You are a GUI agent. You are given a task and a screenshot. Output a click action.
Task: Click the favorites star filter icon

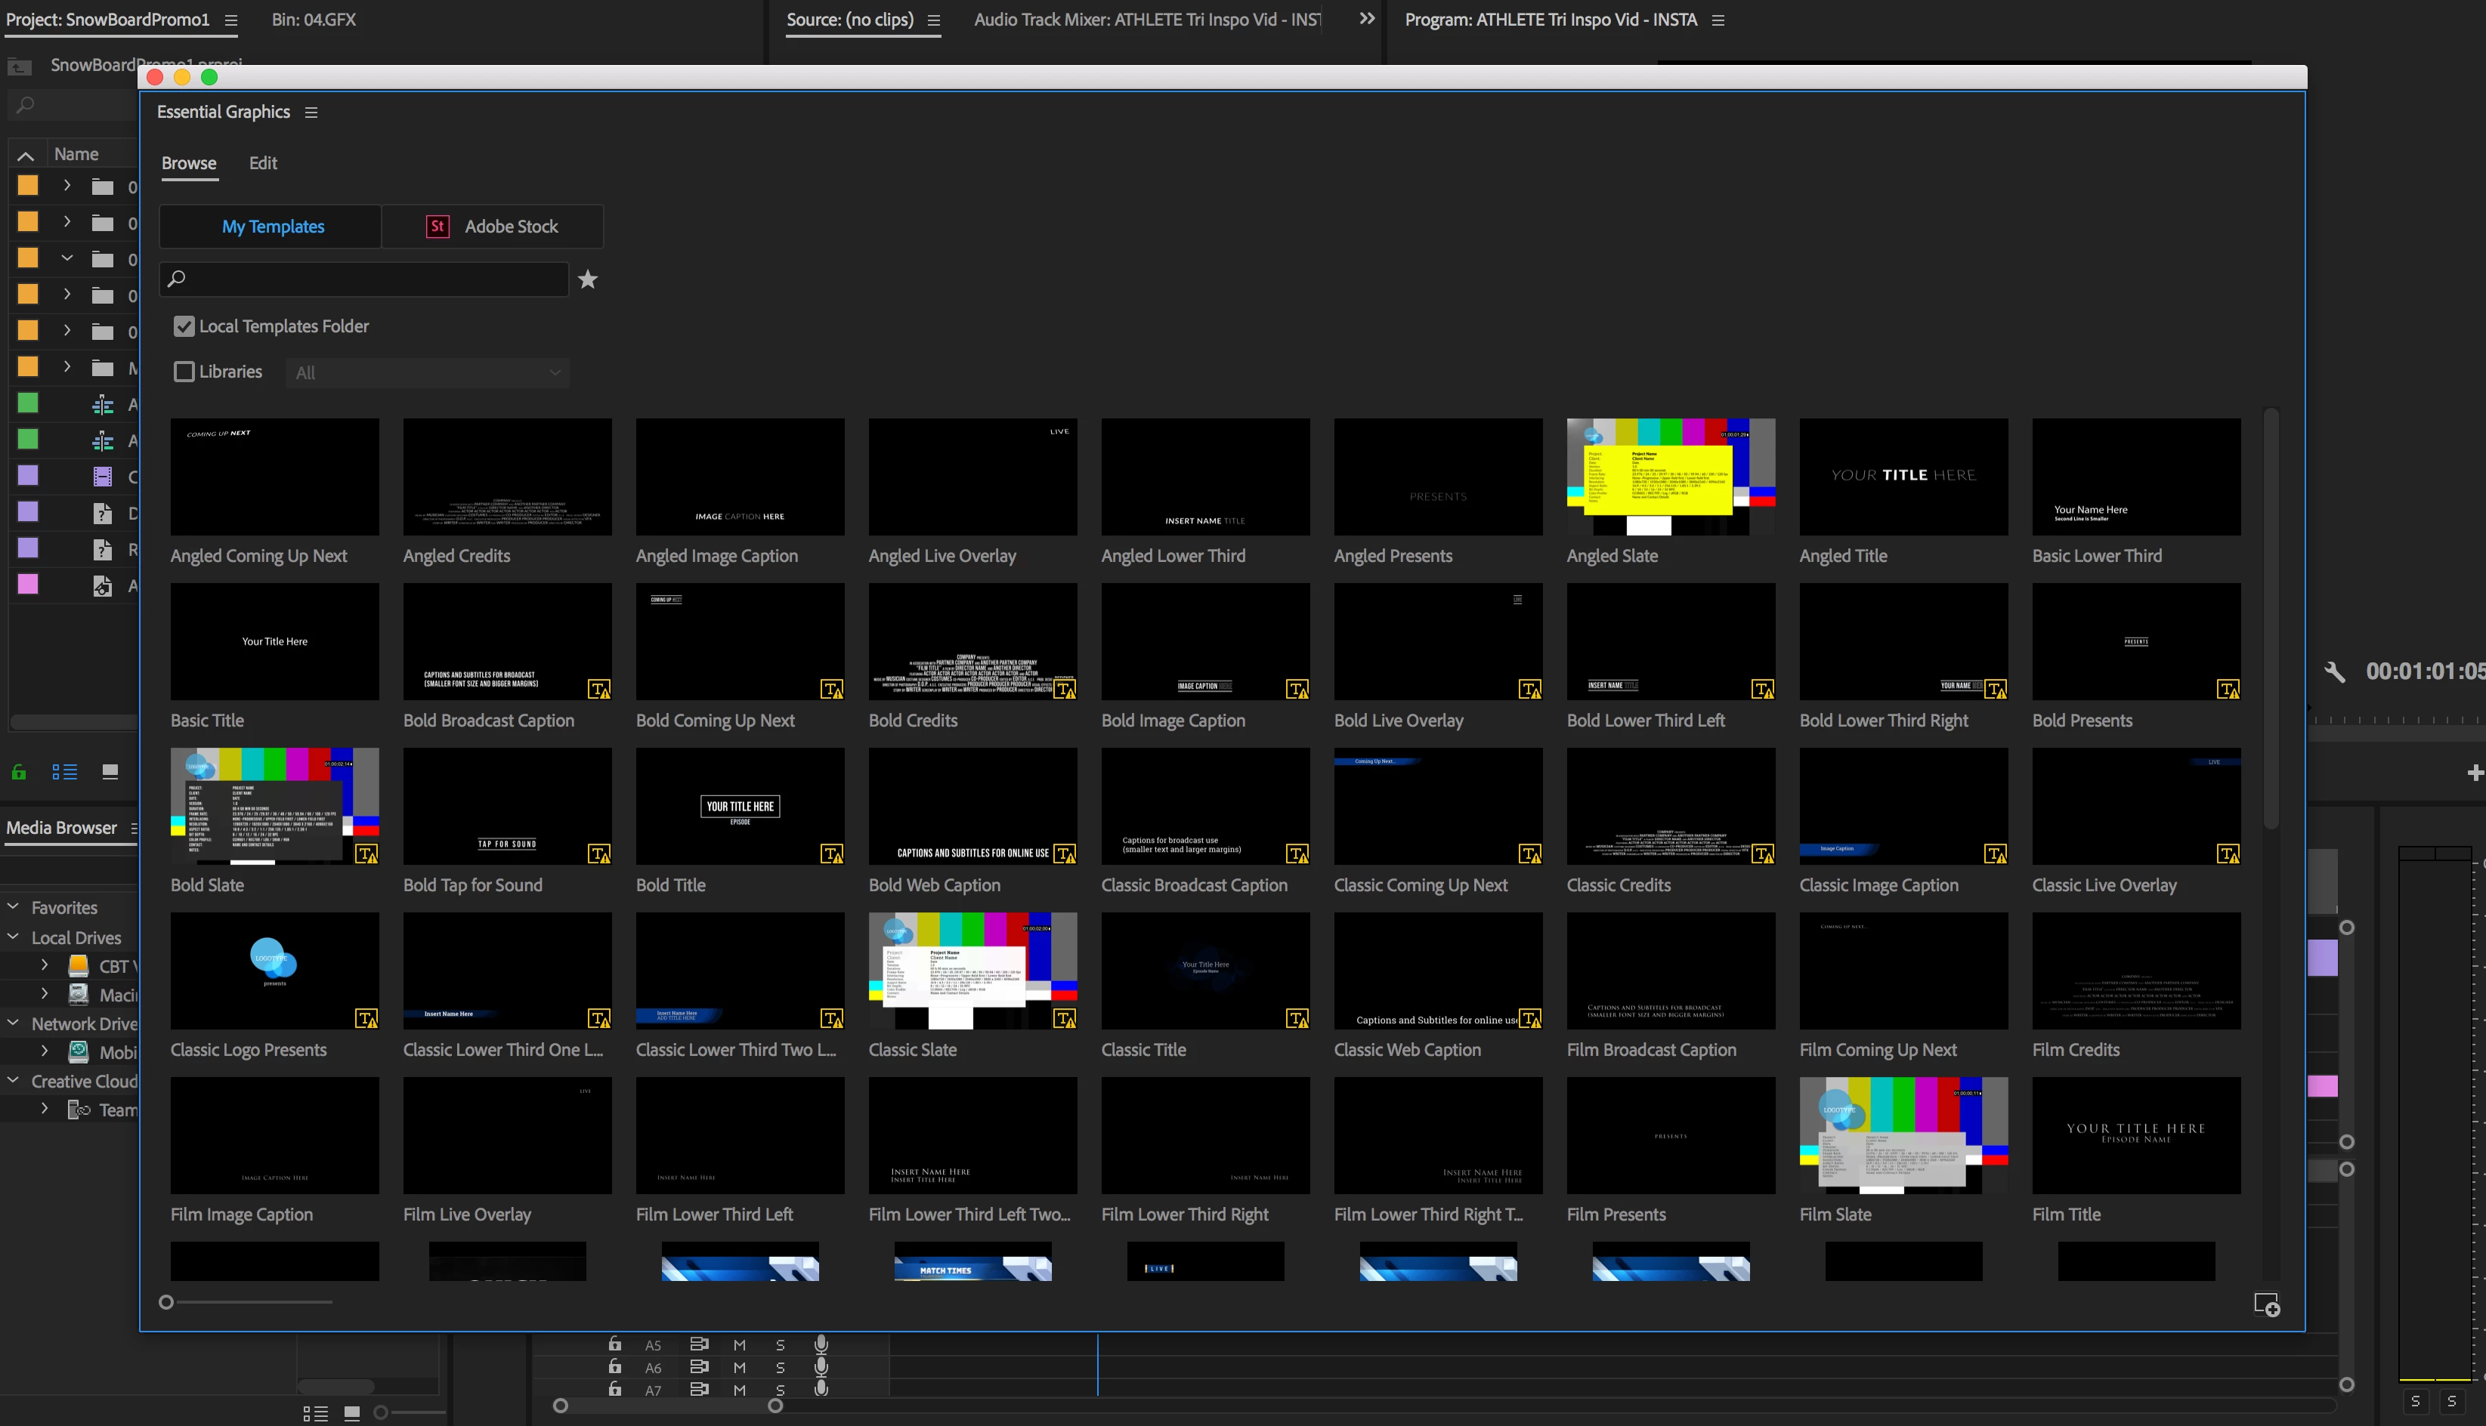[x=588, y=280]
